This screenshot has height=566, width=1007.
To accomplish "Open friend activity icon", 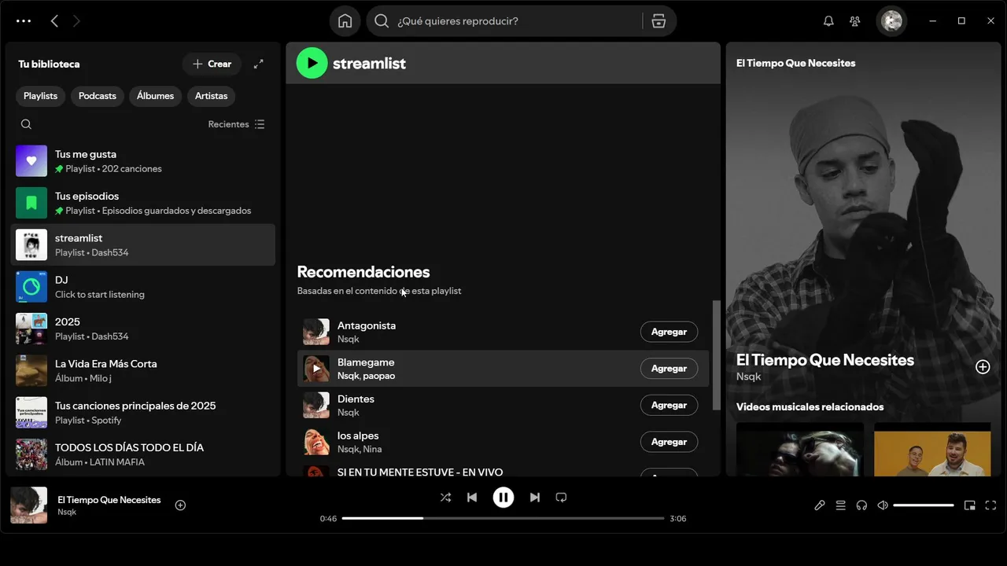I will 855,21.
